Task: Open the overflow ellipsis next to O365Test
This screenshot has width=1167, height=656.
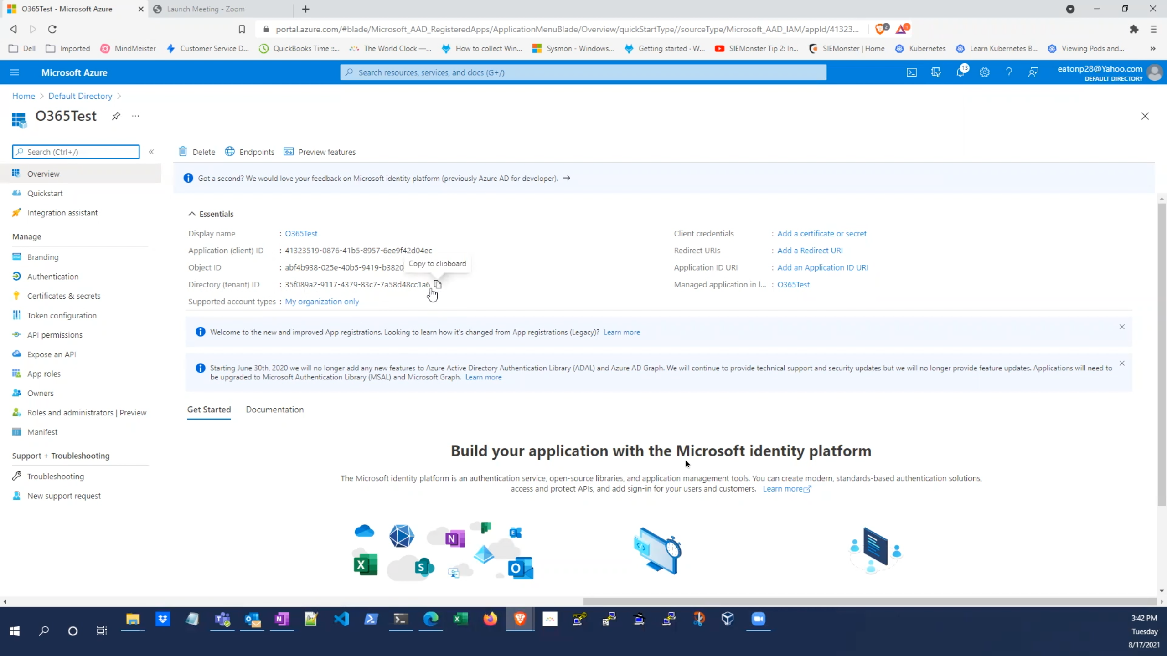Action: (x=135, y=116)
